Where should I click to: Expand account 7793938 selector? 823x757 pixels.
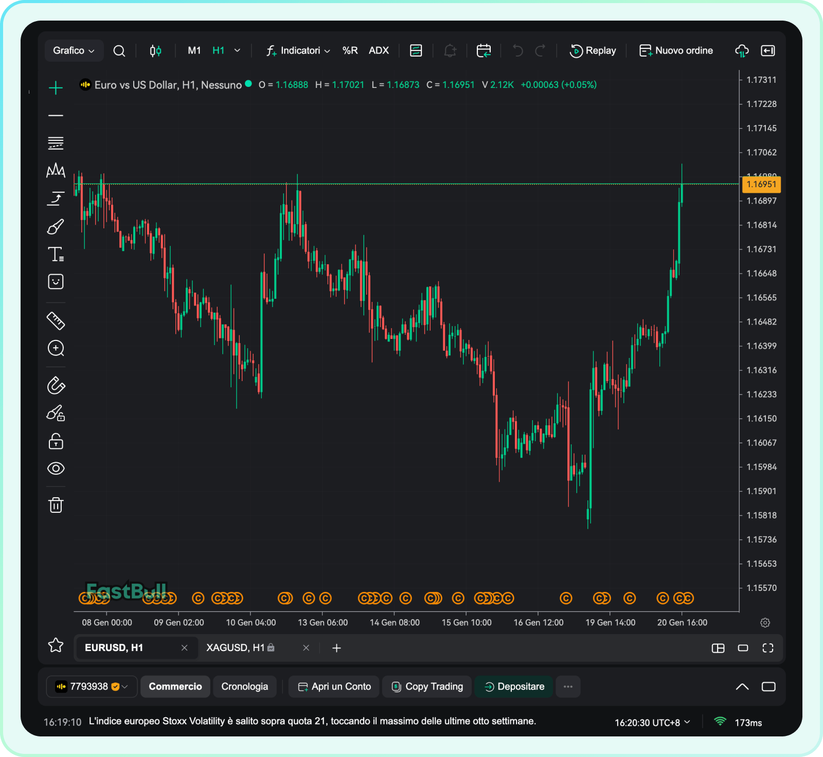(92, 687)
